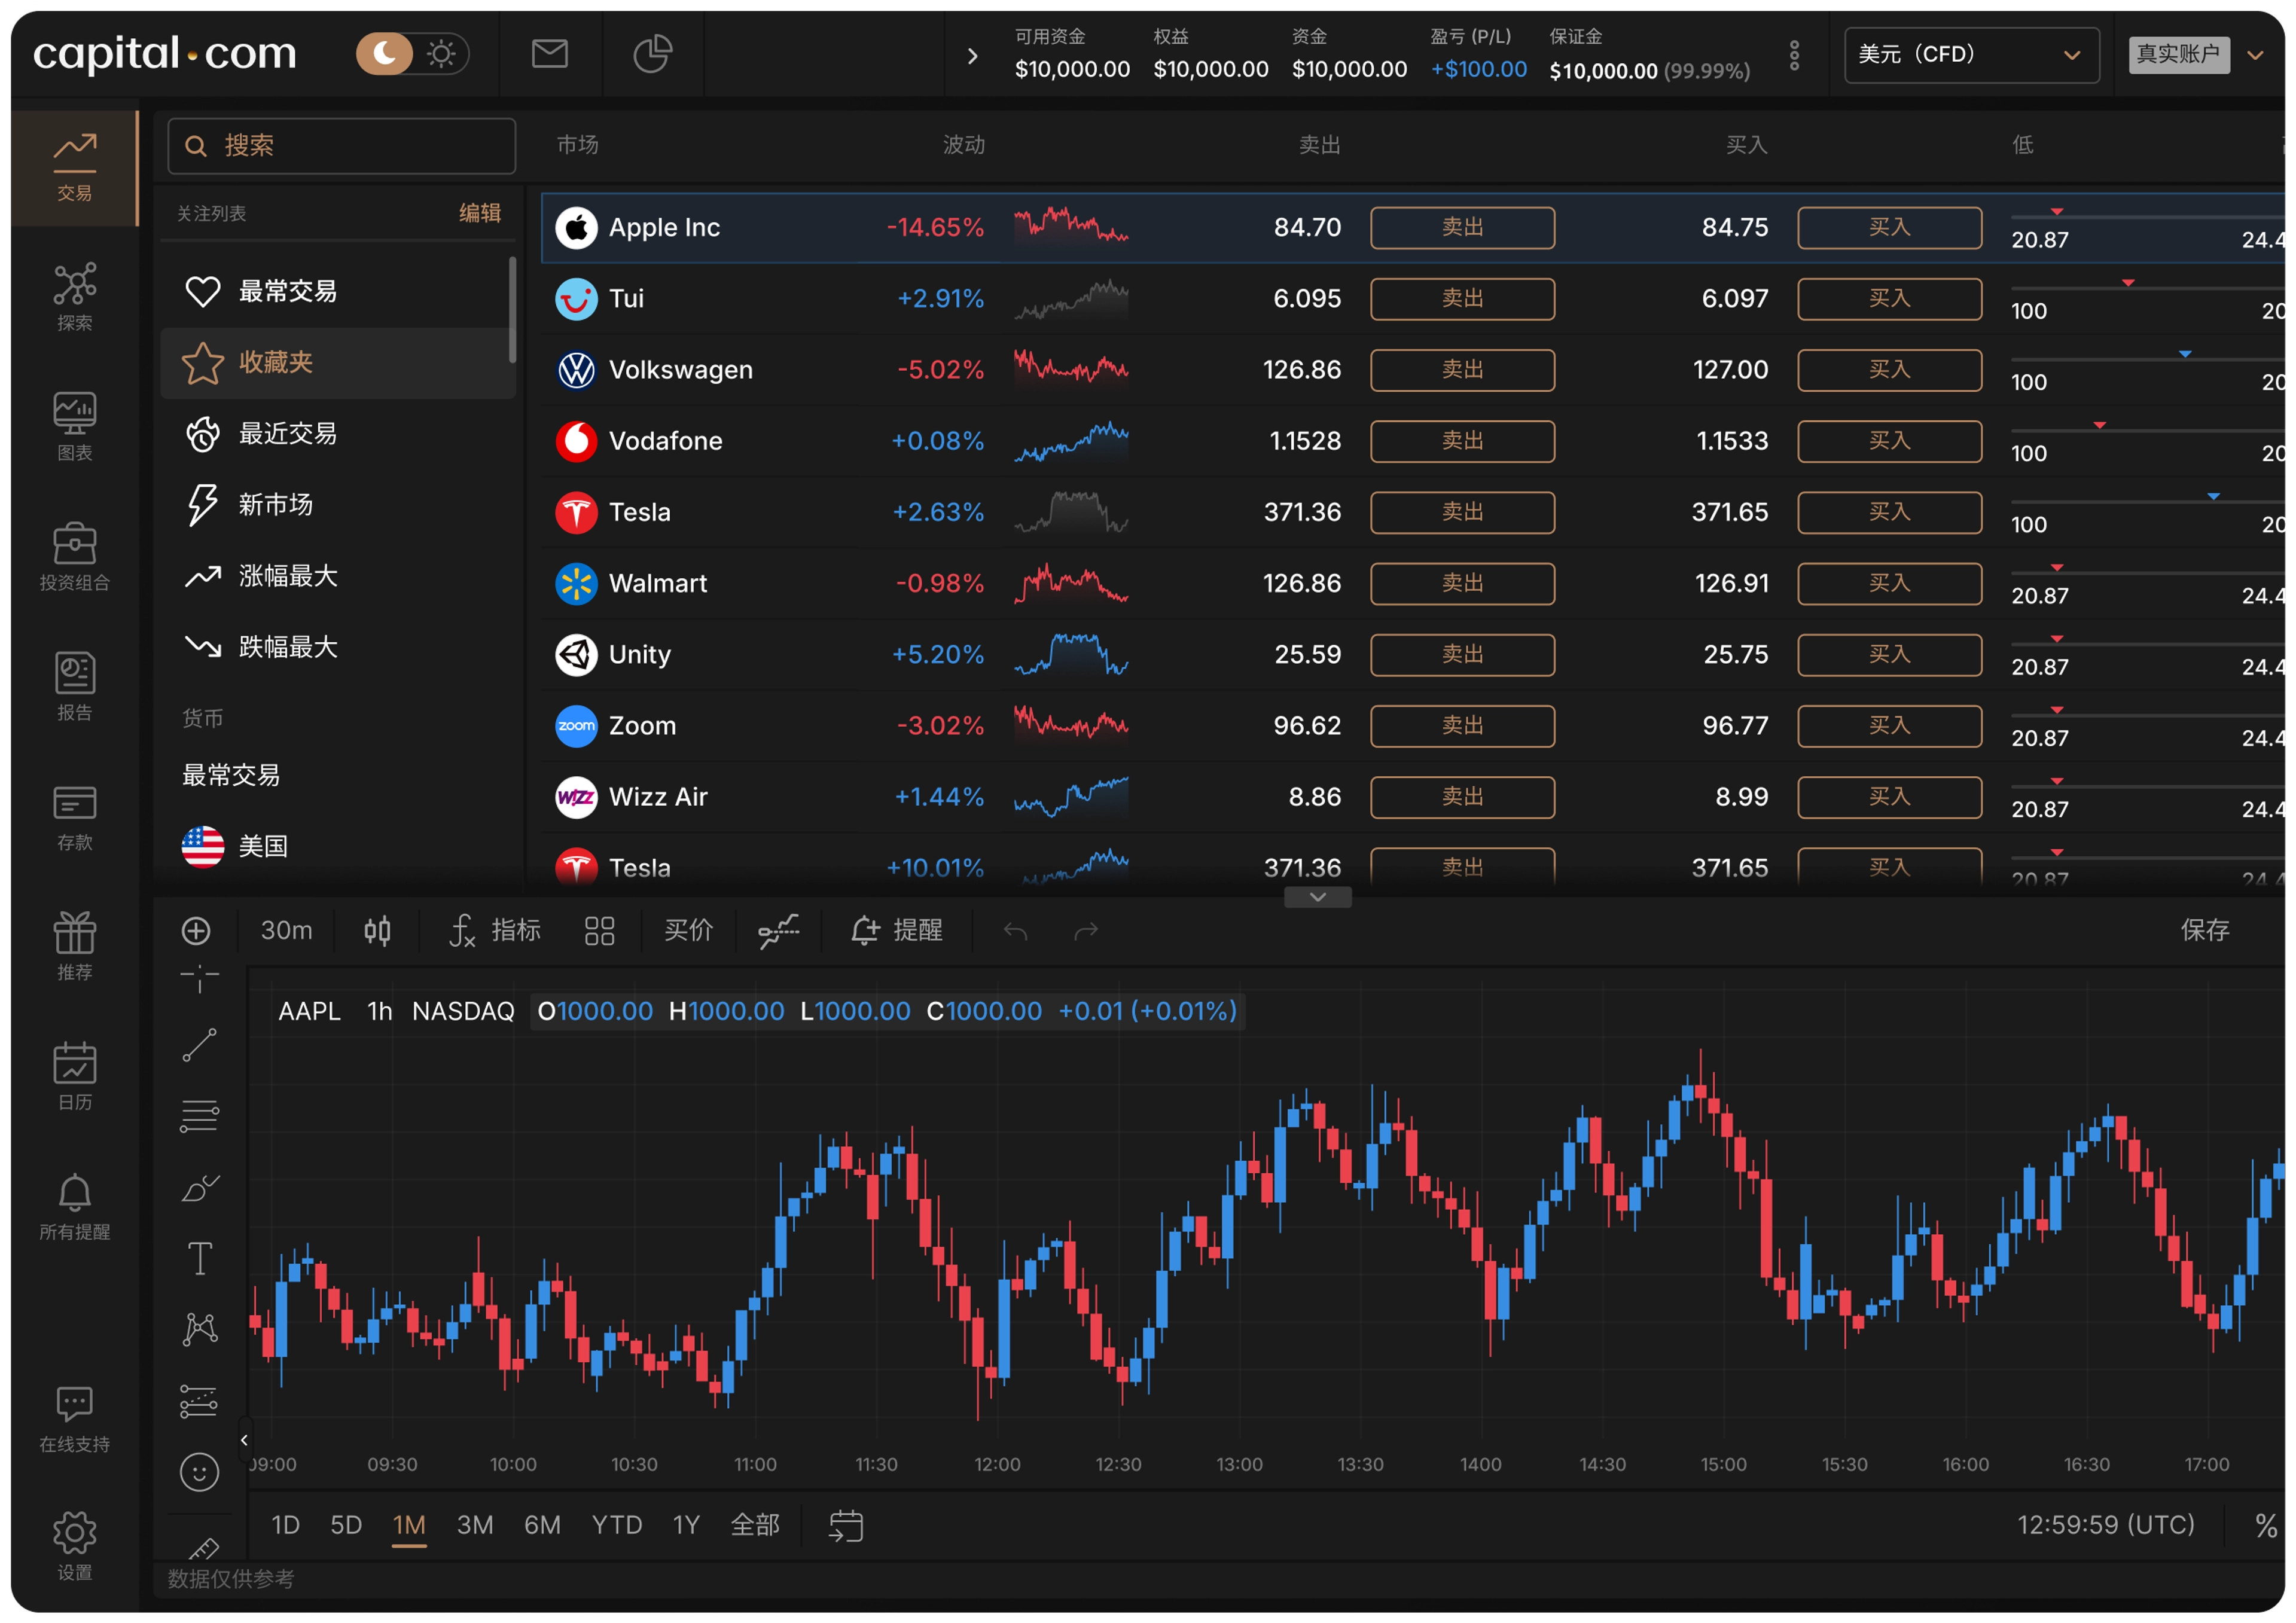Click 买入 for Volkswagen
The width and height of the screenshot is (2296, 1623).
[1889, 370]
